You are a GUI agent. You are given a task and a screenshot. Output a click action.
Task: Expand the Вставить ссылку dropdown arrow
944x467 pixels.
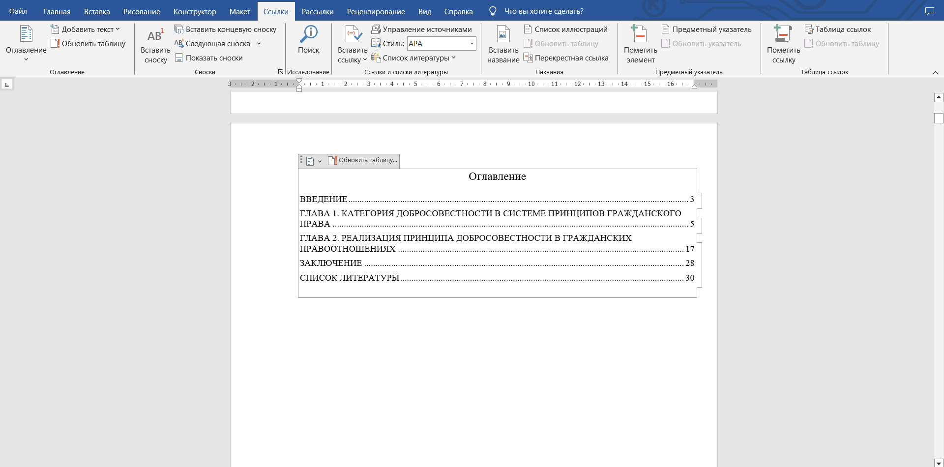pyautogui.click(x=365, y=59)
